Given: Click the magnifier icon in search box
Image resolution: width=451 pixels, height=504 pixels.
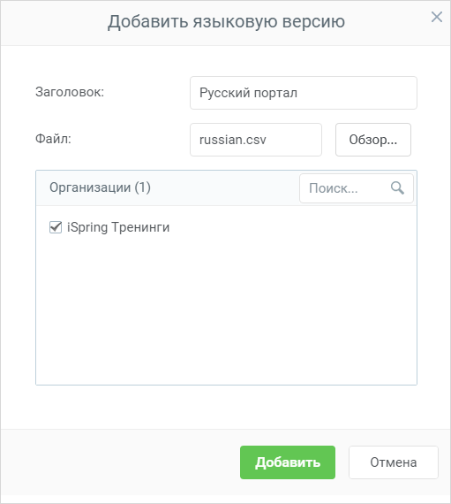Looking at the screenshot, I should [x=397, y=188].
